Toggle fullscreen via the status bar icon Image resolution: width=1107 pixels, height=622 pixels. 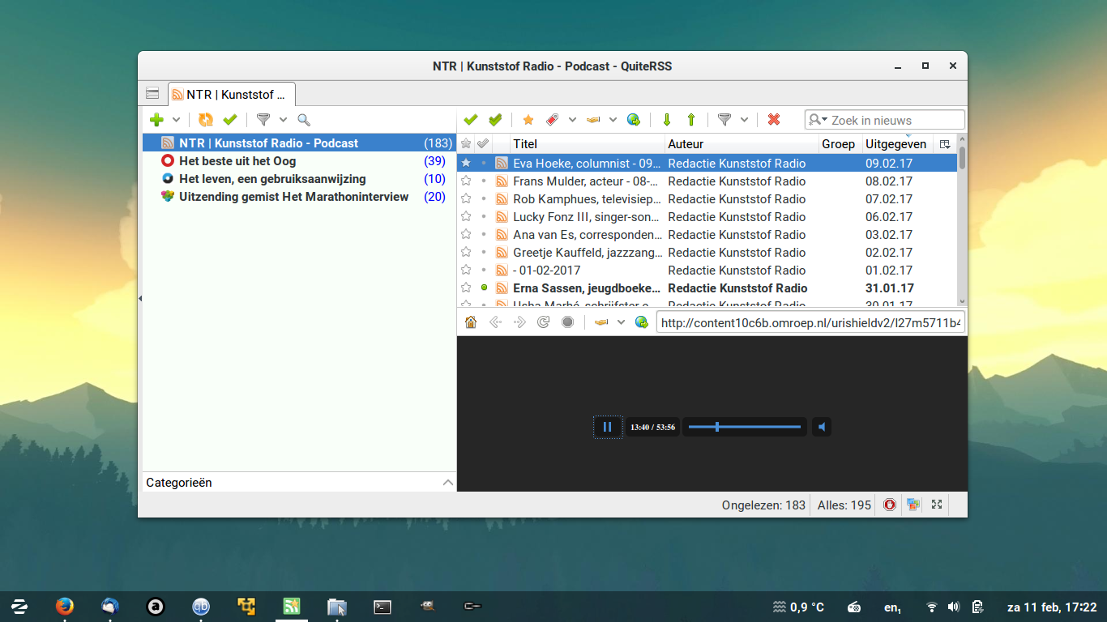pos(937,505)
